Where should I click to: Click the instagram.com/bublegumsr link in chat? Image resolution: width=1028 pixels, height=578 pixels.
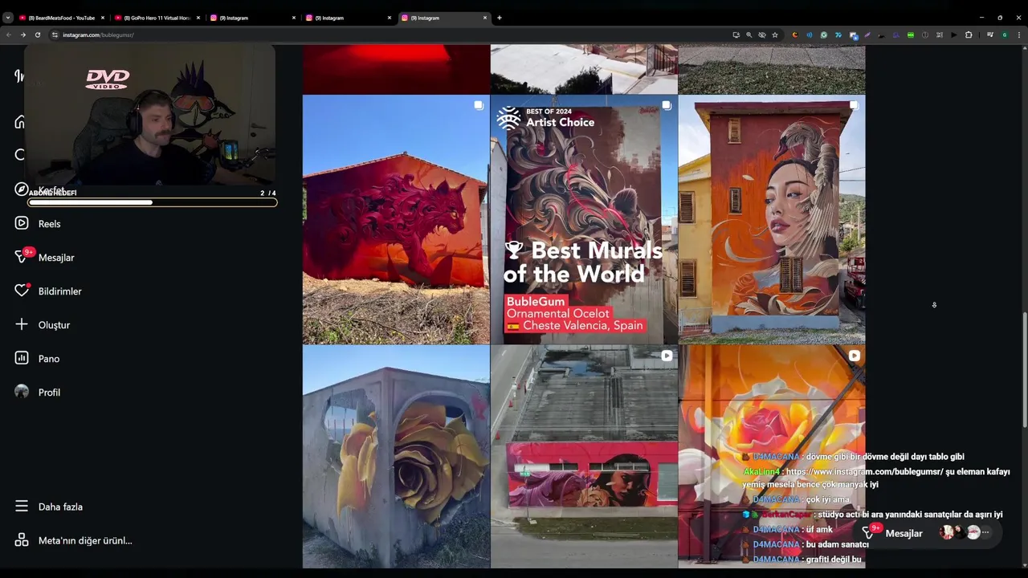pos(864,472)
